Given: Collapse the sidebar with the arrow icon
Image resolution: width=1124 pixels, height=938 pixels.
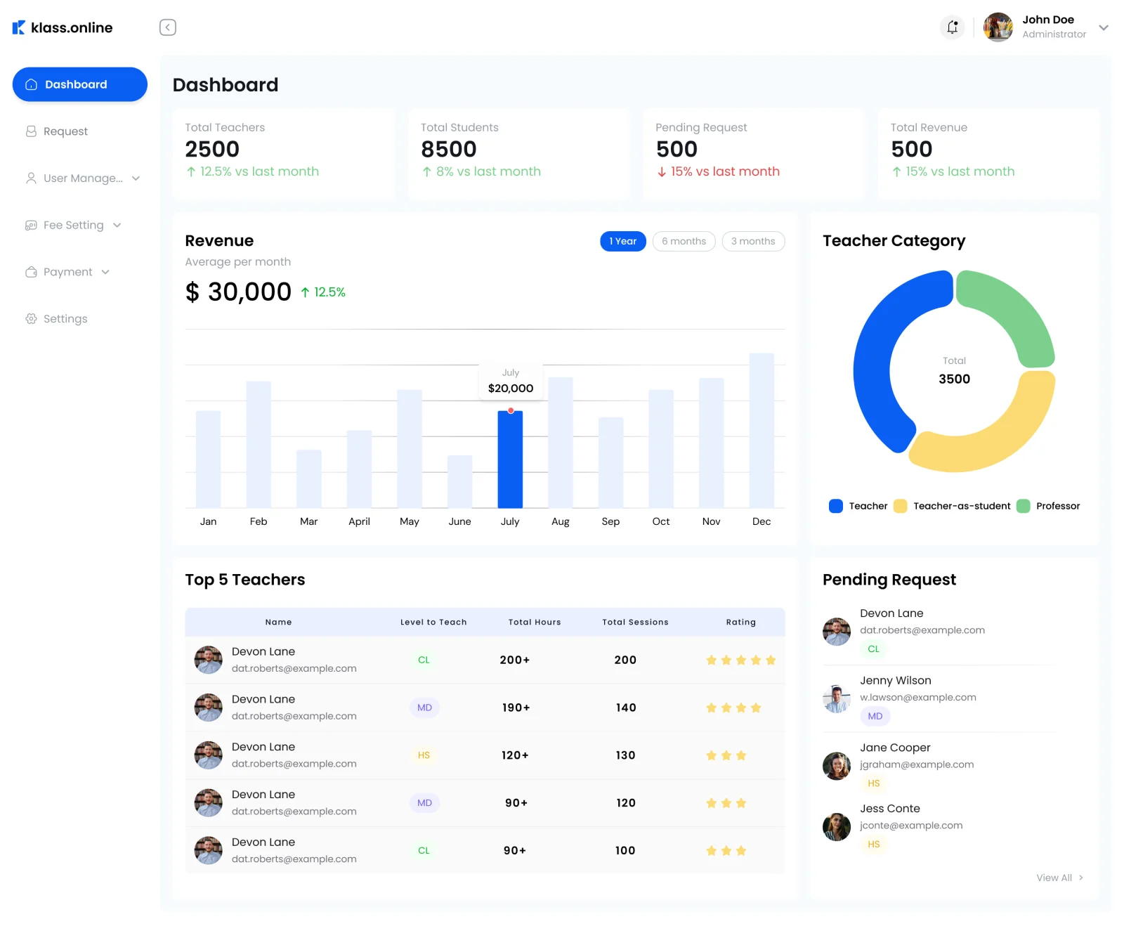Looking at the screenshot, I should coord(167,27).
